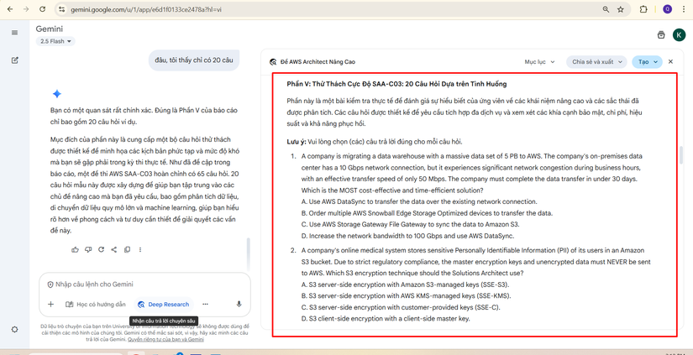Click option C with customer-provided keys SSE-C
The height and width of the screenshot is (355, 693).
[x=401, y=307]
